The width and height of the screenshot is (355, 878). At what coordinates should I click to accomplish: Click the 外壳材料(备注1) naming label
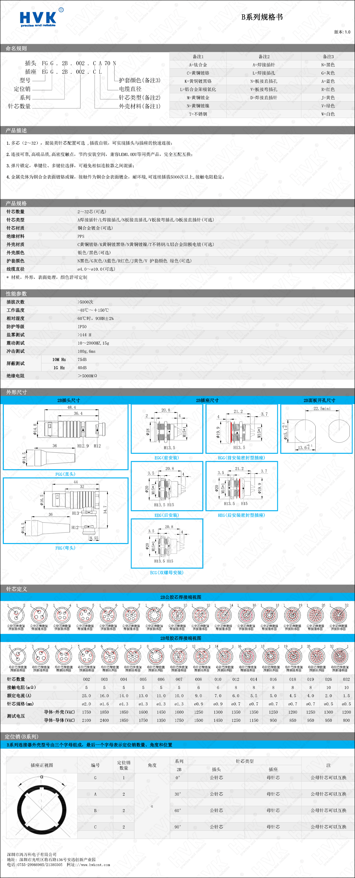tap(139, 106)
